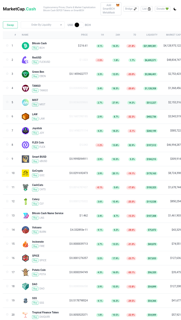Click the Donate green heart button
The image size is (181, 320).
pos(162,9)
